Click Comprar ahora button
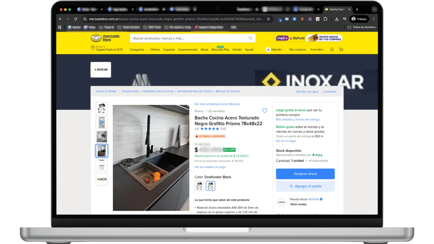Viewport: 434px width, 244px height. coord(305,174)
